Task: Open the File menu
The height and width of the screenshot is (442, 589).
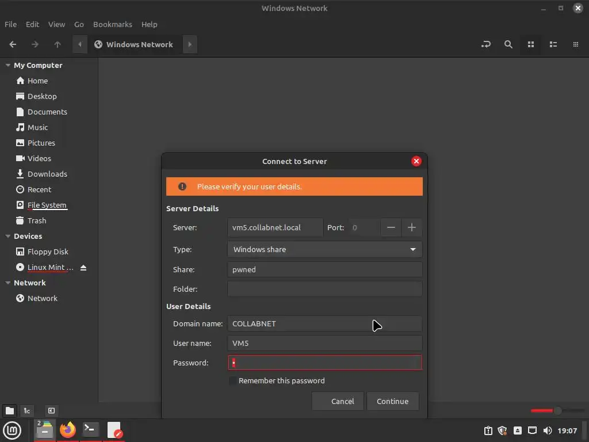Action: pyautogui.click(x=10, y=24)
